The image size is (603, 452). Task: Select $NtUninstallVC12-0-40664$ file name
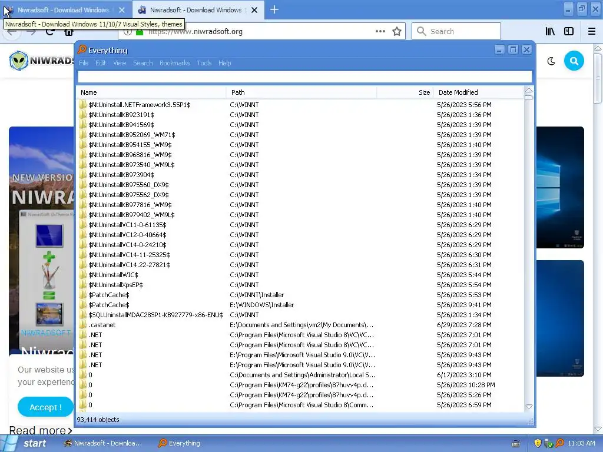tap(127, 234)
